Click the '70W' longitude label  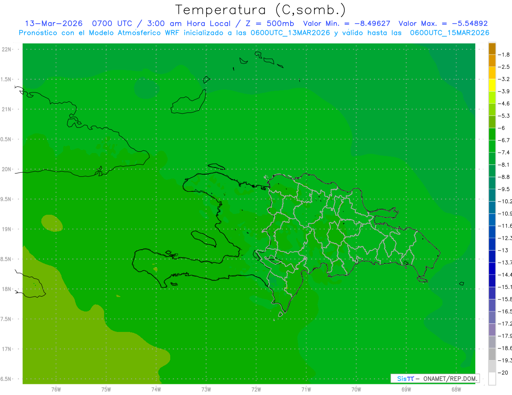[x=356, y=389]
